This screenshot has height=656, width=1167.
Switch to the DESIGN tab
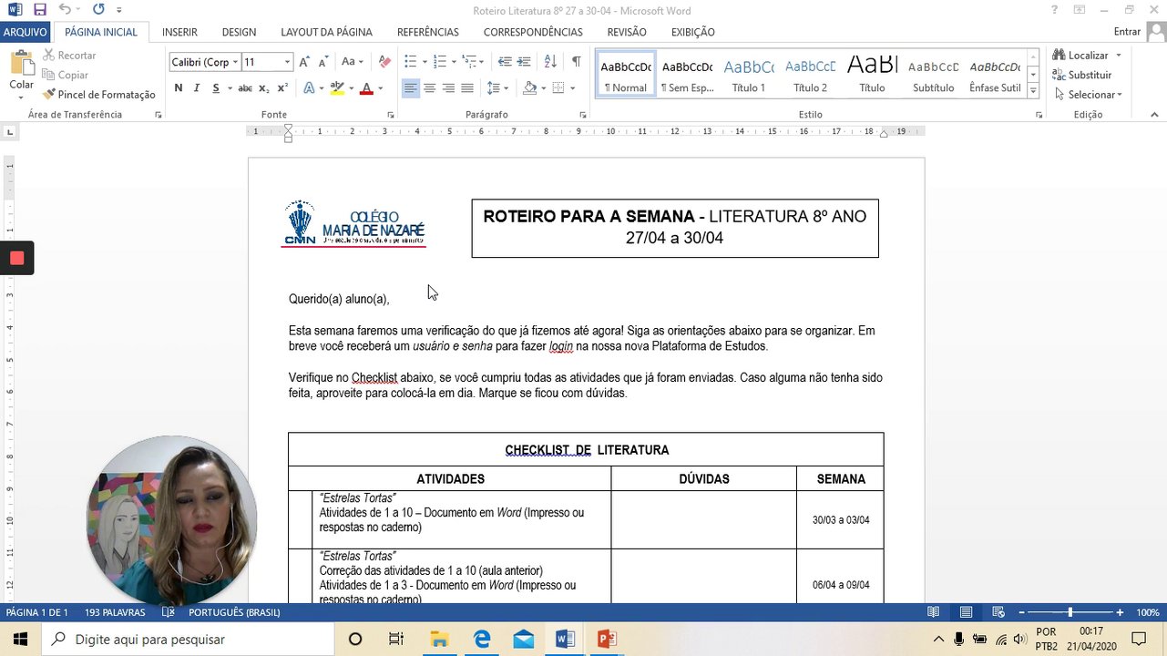(x=239, y=32)
